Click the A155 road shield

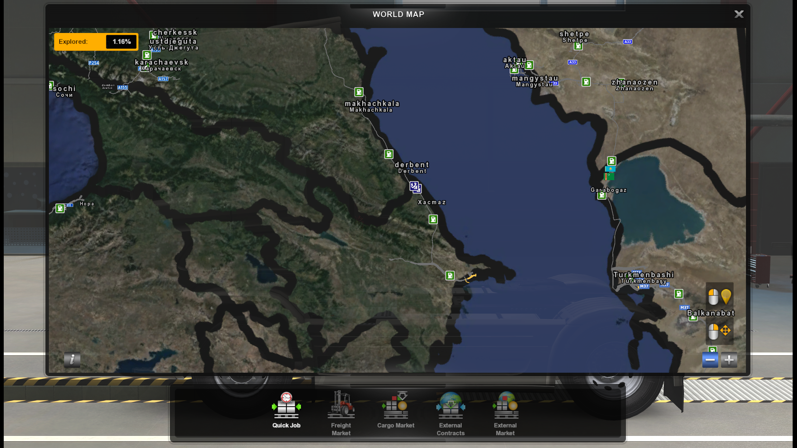pyautogui.click(x=123, y=87)
